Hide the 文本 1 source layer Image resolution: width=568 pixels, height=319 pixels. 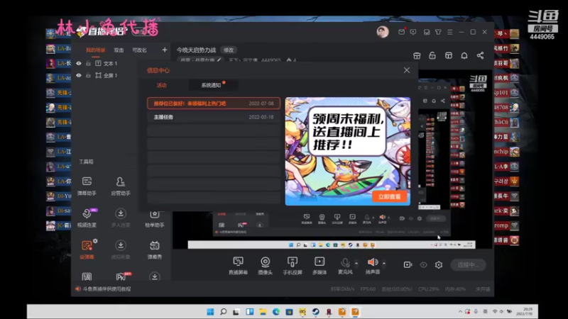pyautogui.click(x=79, y=63)
